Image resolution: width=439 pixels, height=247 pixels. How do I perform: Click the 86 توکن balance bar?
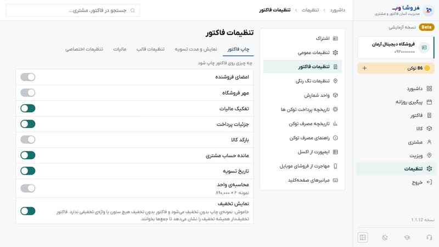click(396, 68)
